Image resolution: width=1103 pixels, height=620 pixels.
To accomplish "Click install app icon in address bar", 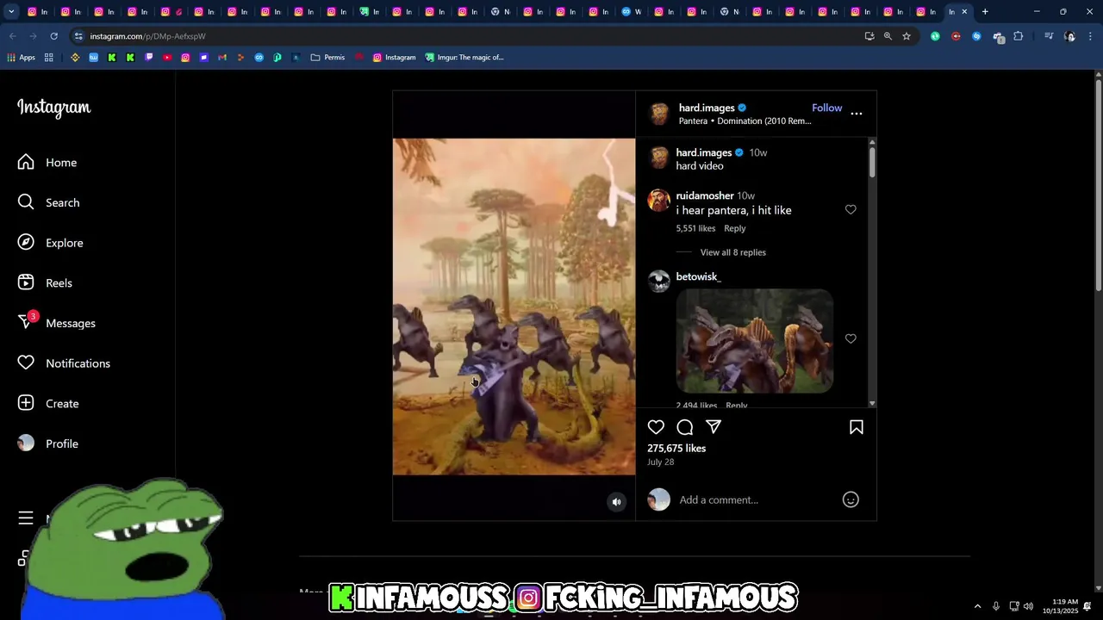I will (869, 36).
